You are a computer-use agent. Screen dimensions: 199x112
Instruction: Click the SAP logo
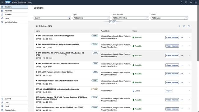pos(8,2)
